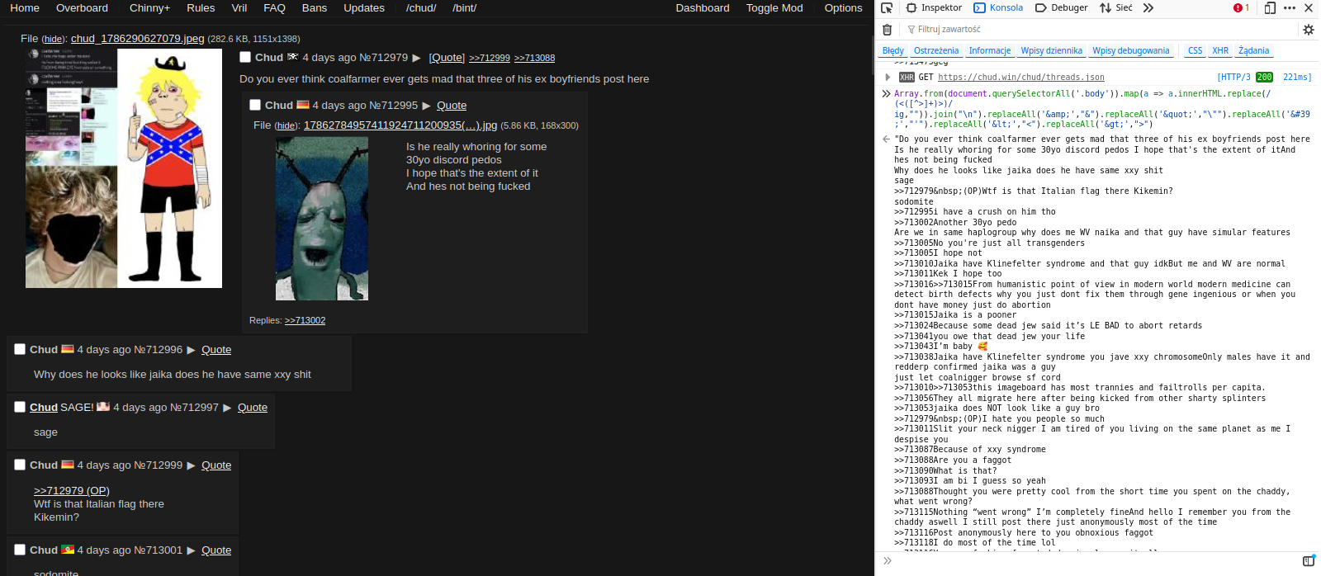
Task: Click the flag icon on post 712995
Action: (x=302, y=105)
